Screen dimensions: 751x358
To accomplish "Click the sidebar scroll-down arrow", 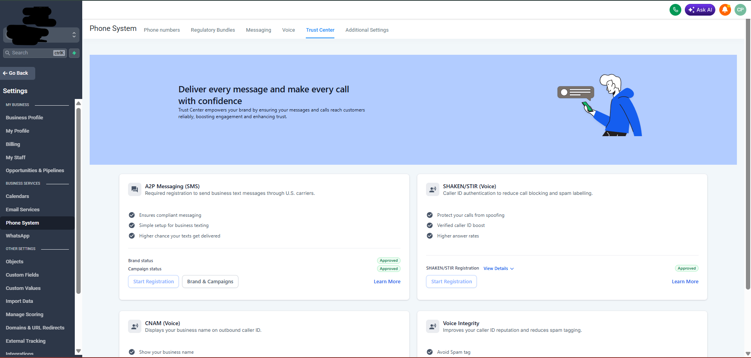I will (78, 351).
